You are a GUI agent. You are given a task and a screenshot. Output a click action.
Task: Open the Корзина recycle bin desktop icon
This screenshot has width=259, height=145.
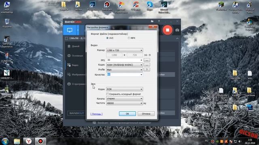pos(7,23)
